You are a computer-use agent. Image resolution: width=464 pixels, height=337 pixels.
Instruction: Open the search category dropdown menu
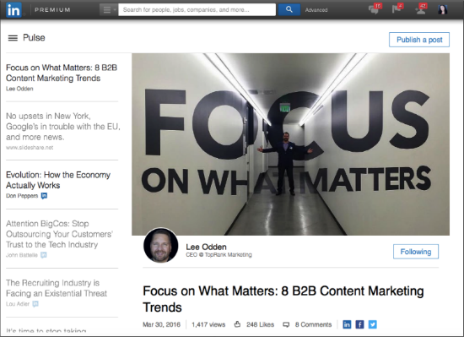109,10
